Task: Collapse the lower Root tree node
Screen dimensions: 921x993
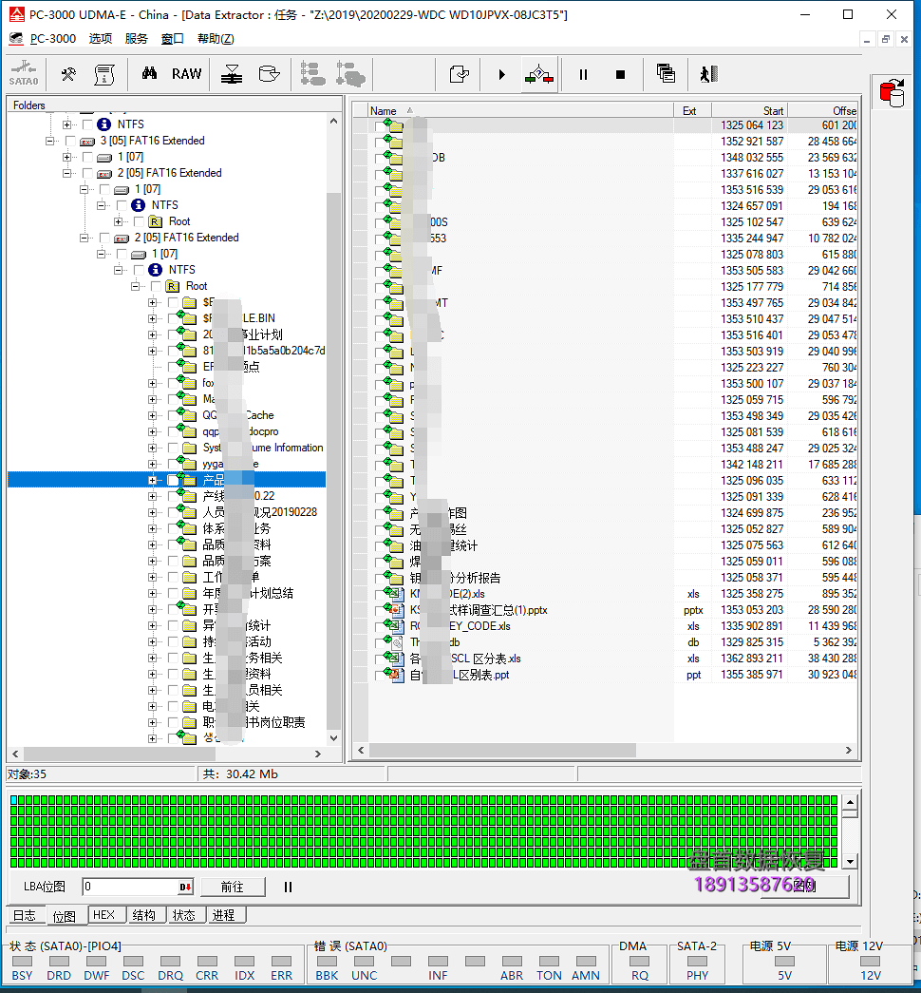Action: pyautogui.click(x=136, y=286)
